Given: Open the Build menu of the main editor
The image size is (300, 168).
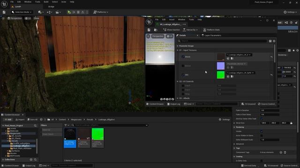Looking at the screenshot, I should (x=46, y=2).
